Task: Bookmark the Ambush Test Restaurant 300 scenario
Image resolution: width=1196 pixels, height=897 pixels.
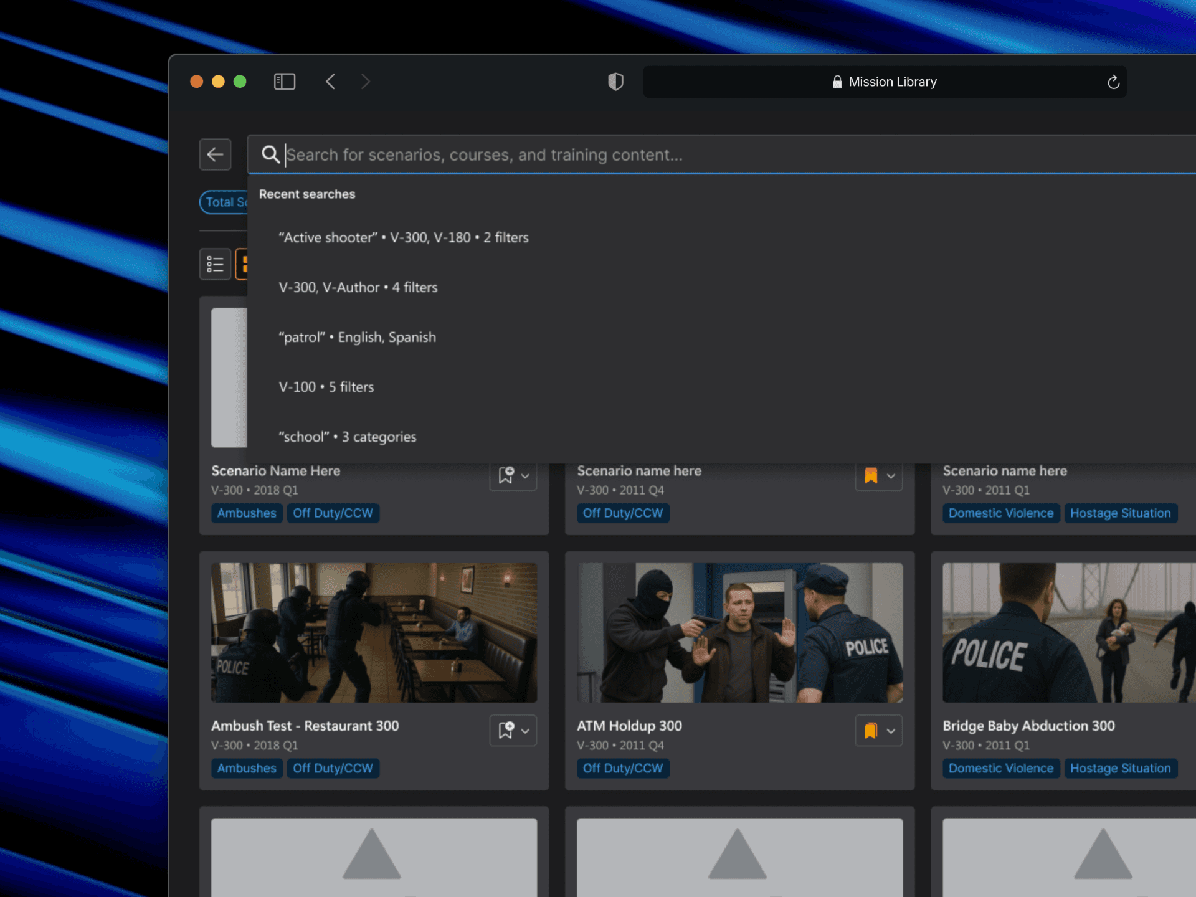Action: pos(506,730)
